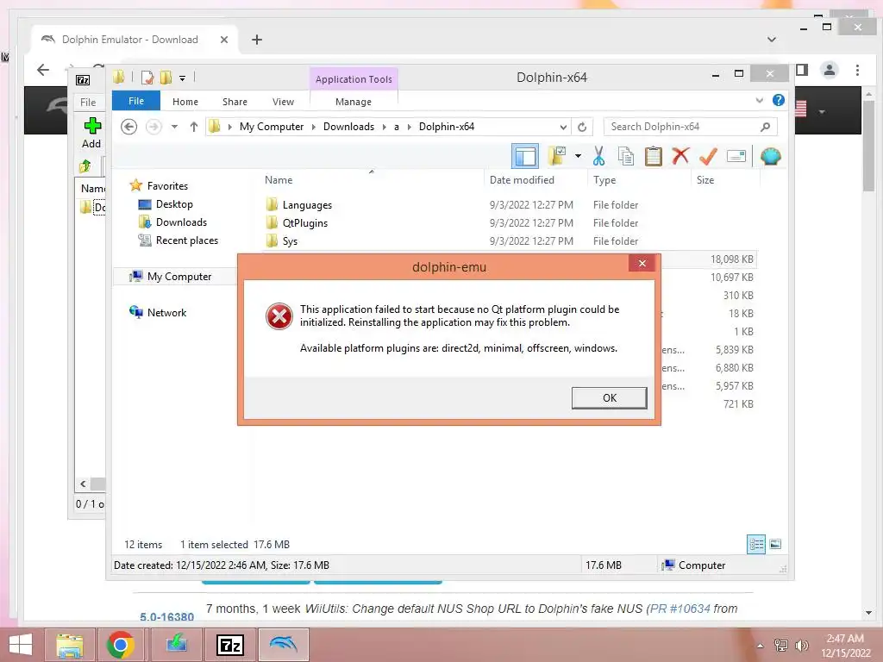Open PR #10634 link on webpage

coord(679,609)
